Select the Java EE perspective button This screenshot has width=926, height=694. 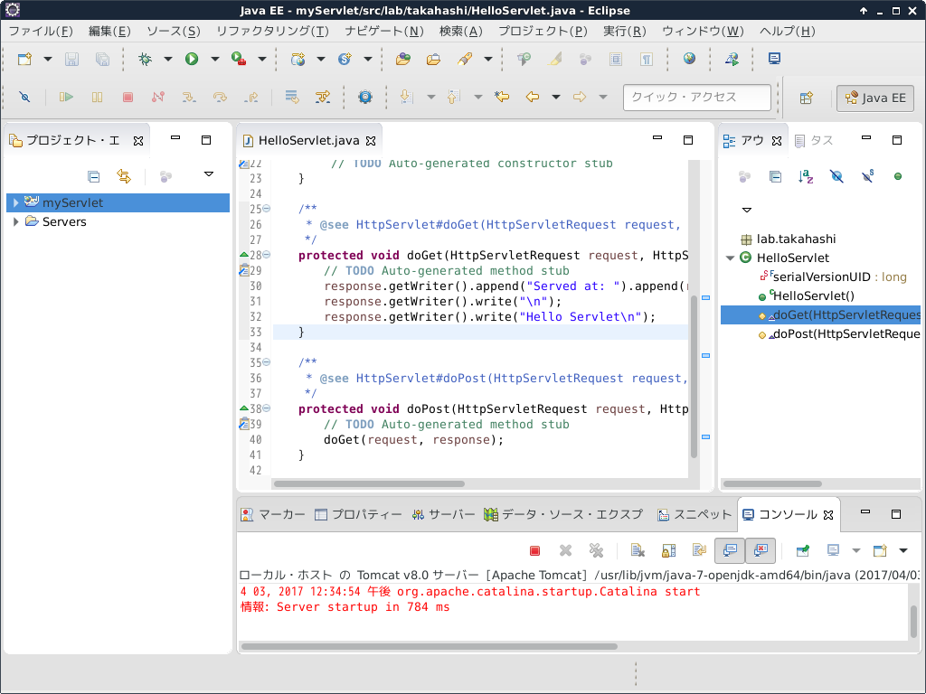(875, 98)
